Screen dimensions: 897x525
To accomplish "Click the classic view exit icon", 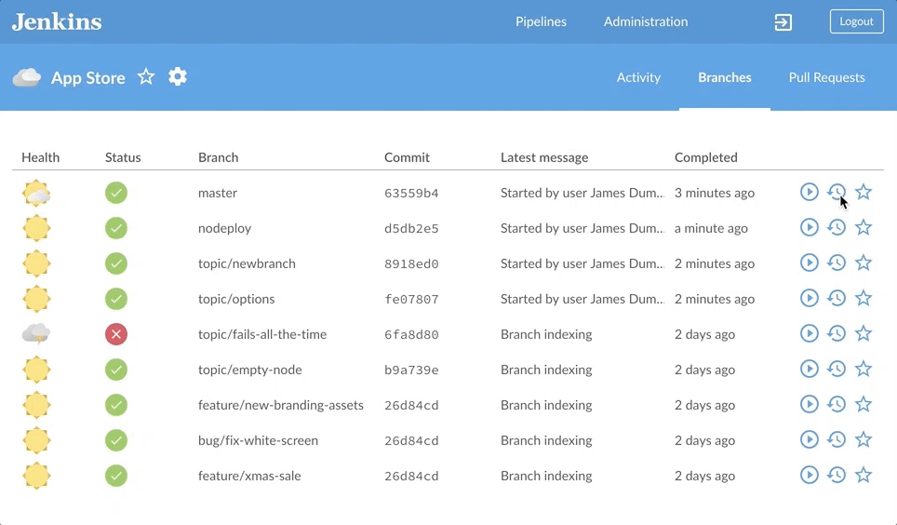I will point(783,22).
